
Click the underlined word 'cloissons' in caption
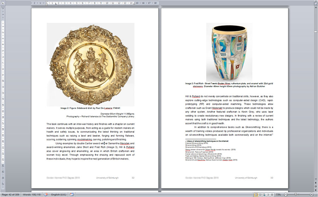(x=198, y=86)
